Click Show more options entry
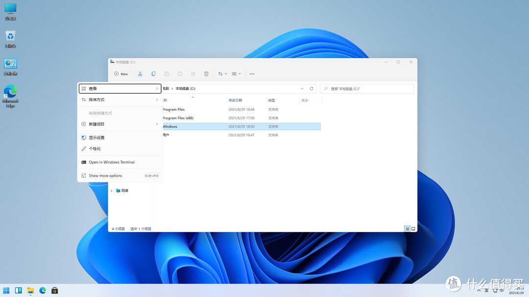Image resolution: width=529 pixels, height=297 pixels. (105, 176)
